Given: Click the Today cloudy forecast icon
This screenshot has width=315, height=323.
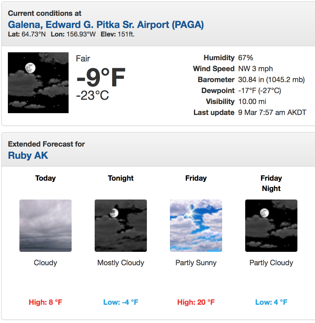Looking at the screenshot, I should (46, 226).
